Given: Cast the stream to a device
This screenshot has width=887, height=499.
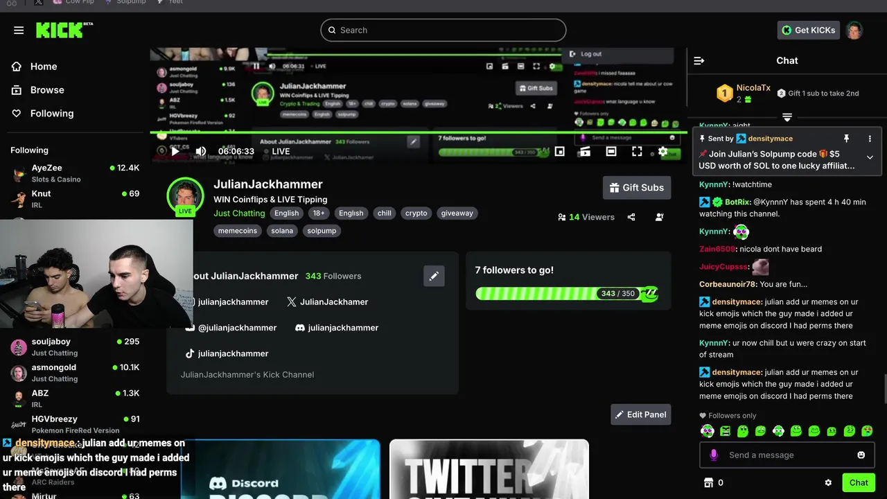Looking at the screenshot, I should (586, 151).
